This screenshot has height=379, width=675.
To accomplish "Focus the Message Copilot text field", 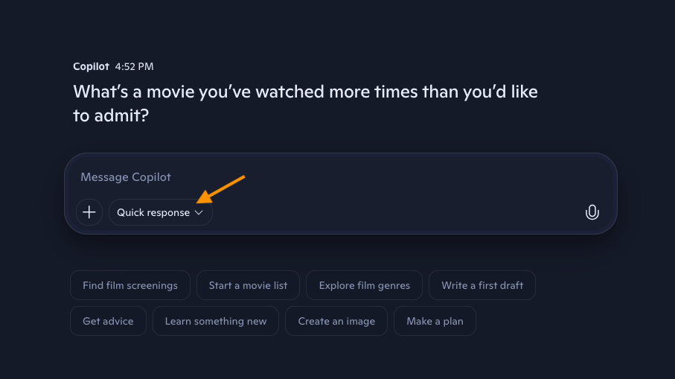I will [x=298, y=177].
